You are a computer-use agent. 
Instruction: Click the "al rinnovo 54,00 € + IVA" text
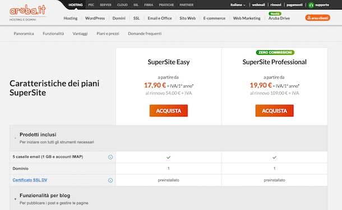click(x=169, y=93)
